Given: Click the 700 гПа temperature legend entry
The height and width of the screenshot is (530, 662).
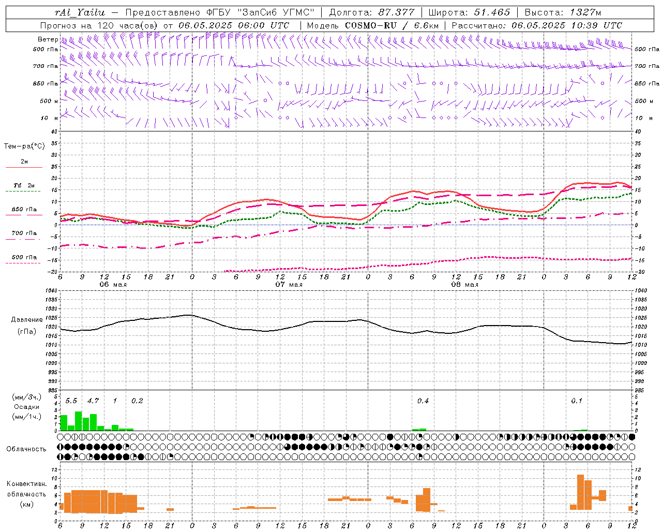Looking at the screenshot, I should pyautogui.click(x=24, y=233).
